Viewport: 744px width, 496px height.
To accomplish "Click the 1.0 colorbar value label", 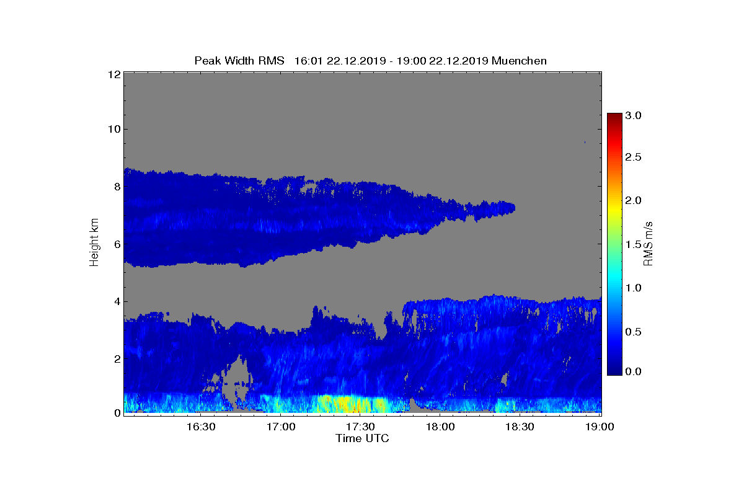I will [633, 288].
